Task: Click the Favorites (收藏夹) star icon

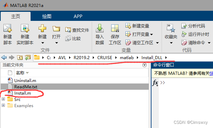Action: [x=171, y=28]
